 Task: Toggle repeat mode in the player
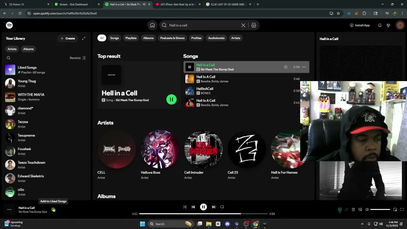tap(222, 207)
